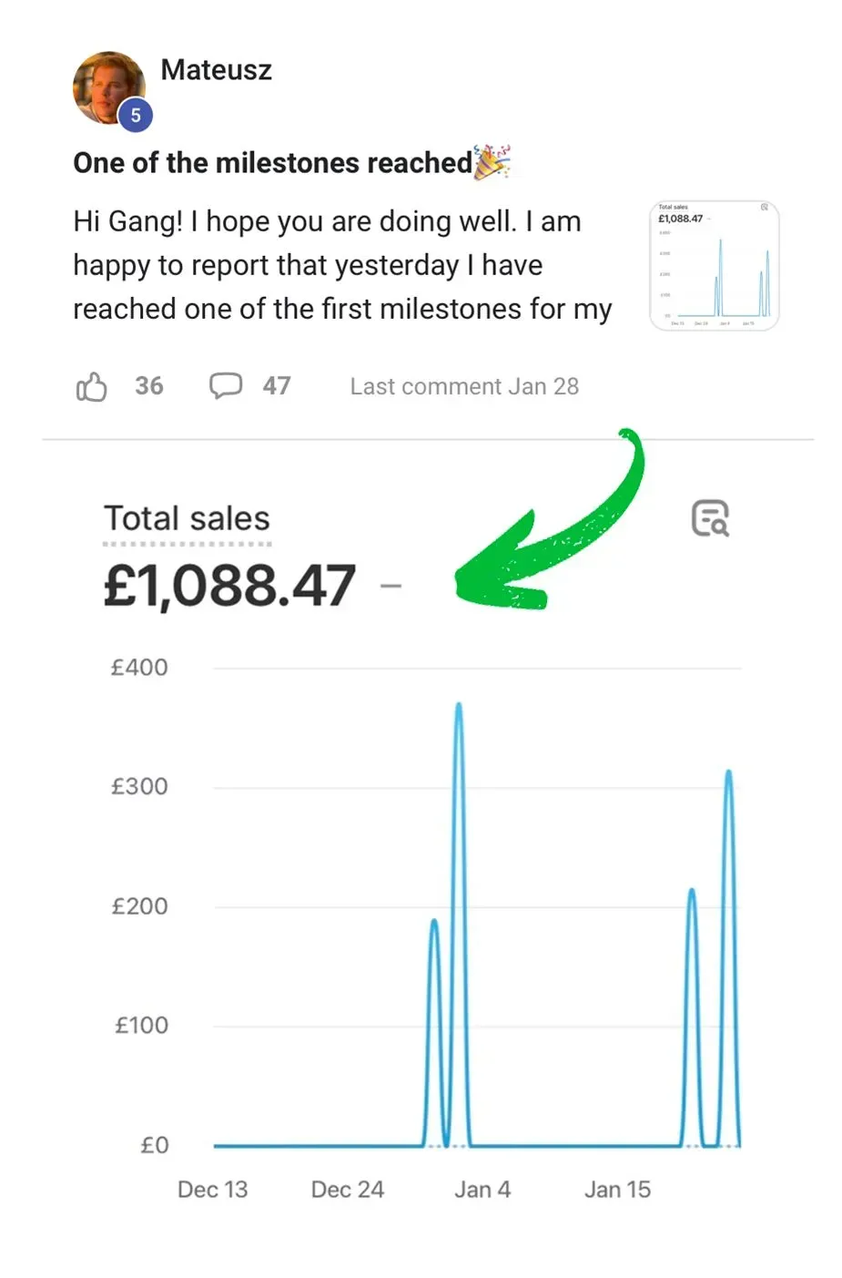This screenshot has width=842, height=1278.
Task: Click the Dec 24 date label
Action: [347, 1189]
